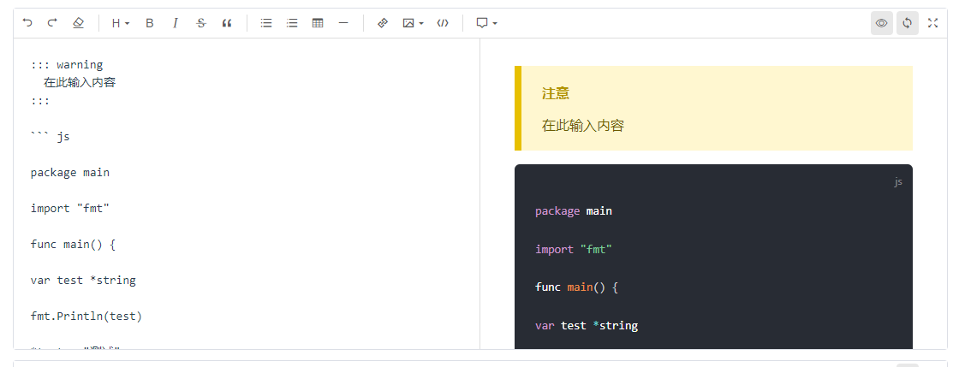953x367 pixels.
Task: Click the 注意 heading in preview
Action: tap(556, 93)
